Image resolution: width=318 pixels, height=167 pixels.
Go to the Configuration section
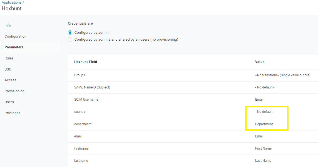click(15, 36)
